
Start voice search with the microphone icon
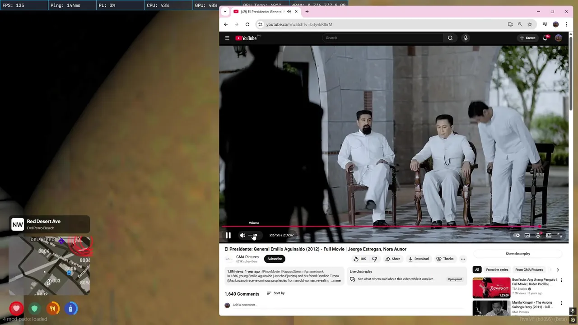[466, 38]
